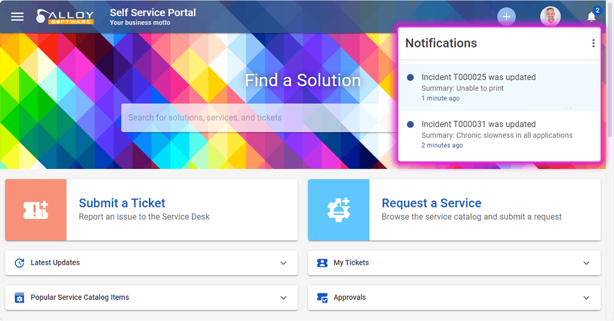This screenshot has height=321, width=614.
Task: Click the Submit a Ticket icon tile
Action: click(36, 210)
